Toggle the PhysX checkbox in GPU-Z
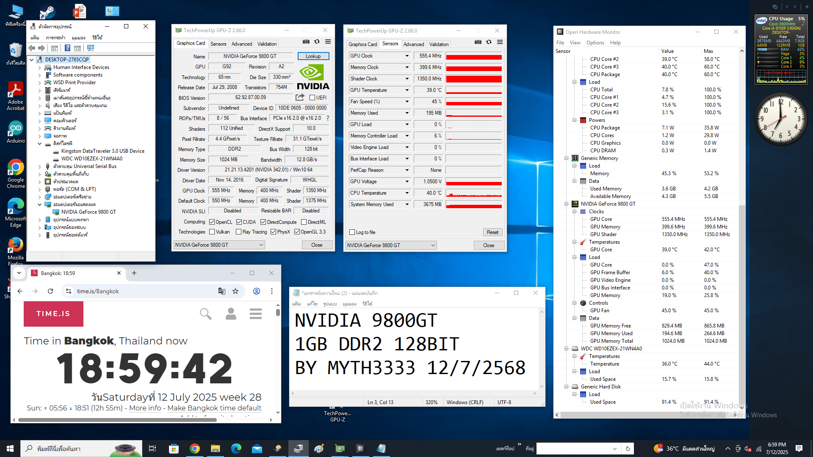Image resolution: width=813 pixels, height=457 pixels. point(274,232)
